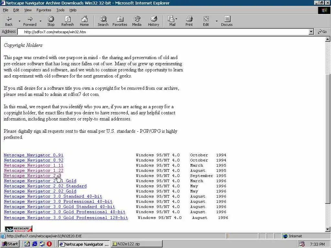Expand the Back history dropdown arrow
This screenshot has width=331, height=248.
tap(19, 21)
